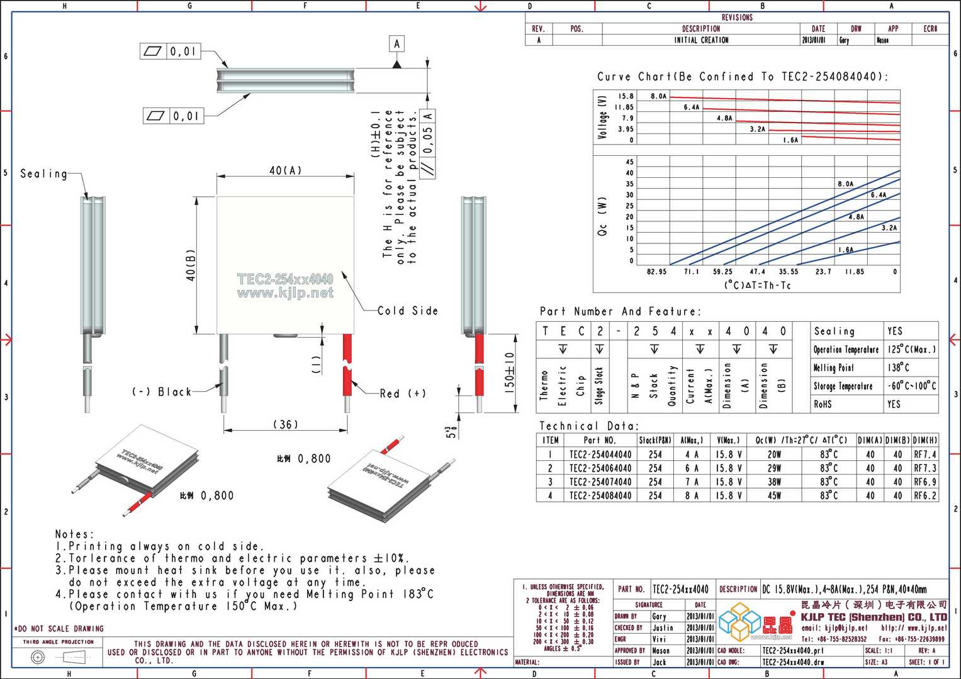Select the 'Notes:' heading
961x679 pixels.
click(x=75, y=534)
